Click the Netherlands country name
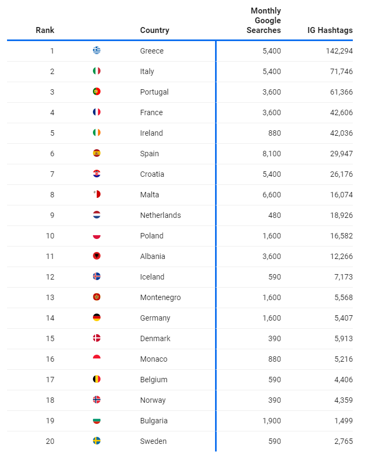This screenshot has height=452, width=382. click(160, 215)
